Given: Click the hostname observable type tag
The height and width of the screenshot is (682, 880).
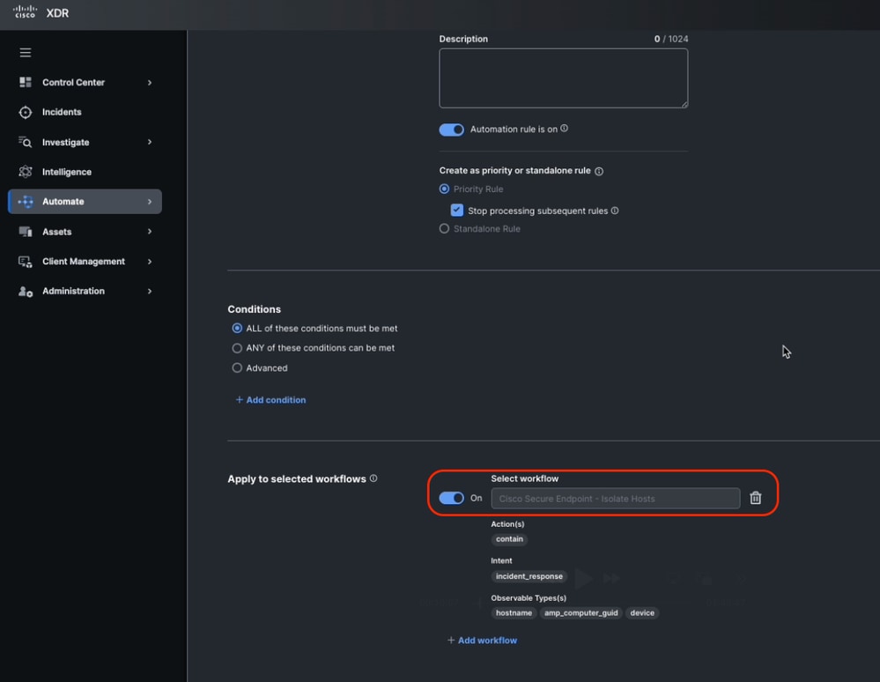Looking at the screenshot, I should [514, 613].
